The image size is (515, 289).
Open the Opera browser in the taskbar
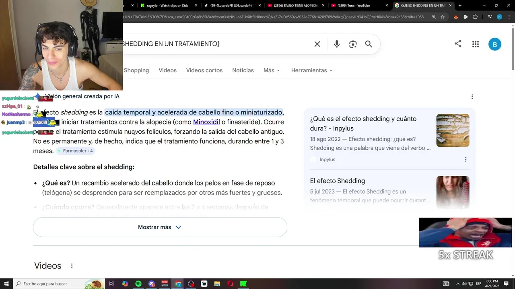(230, 284)
